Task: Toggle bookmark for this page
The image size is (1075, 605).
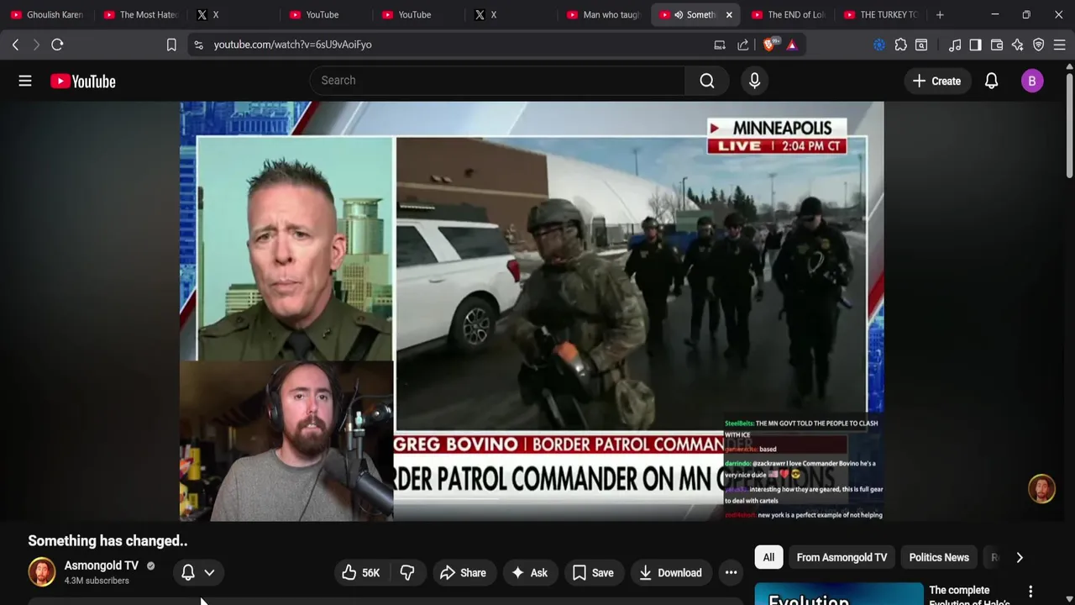Action: pyautogui.click(x=171, y=45)
